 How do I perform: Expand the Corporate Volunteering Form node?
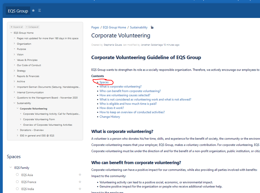[21, 119]
